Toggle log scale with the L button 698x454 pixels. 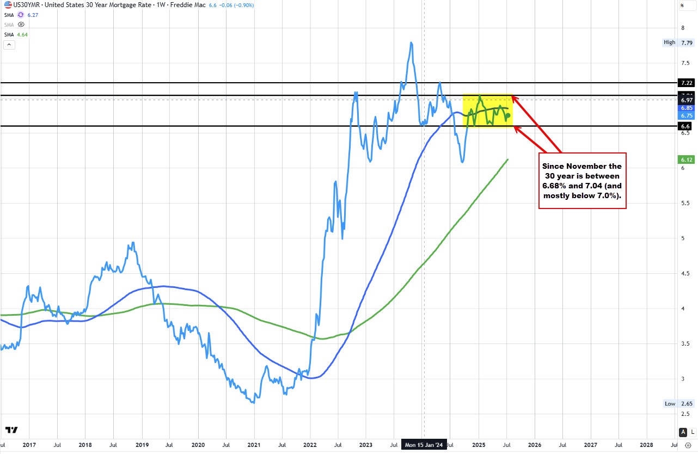coord(692,432)
